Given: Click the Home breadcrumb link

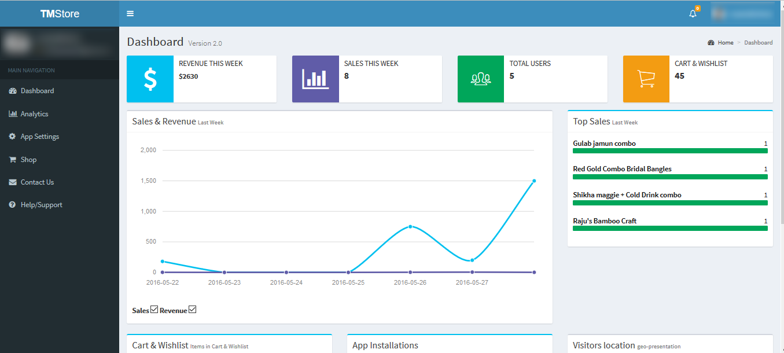Looking at the screenshot, I should 726,43.
